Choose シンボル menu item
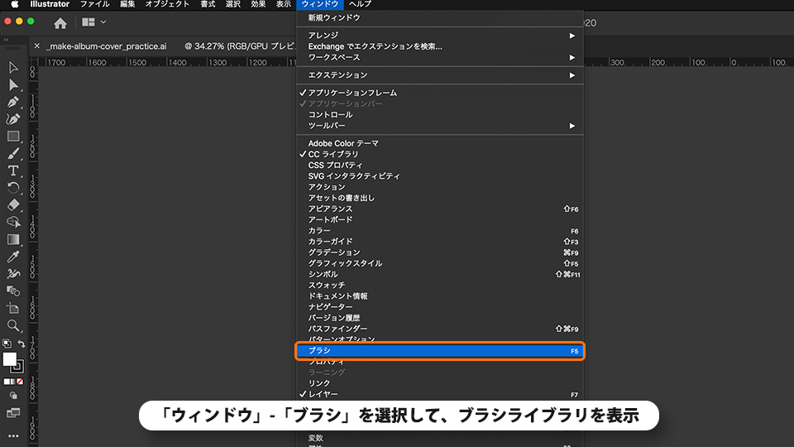This screenshot has height=447, width=794. point(439,274)
